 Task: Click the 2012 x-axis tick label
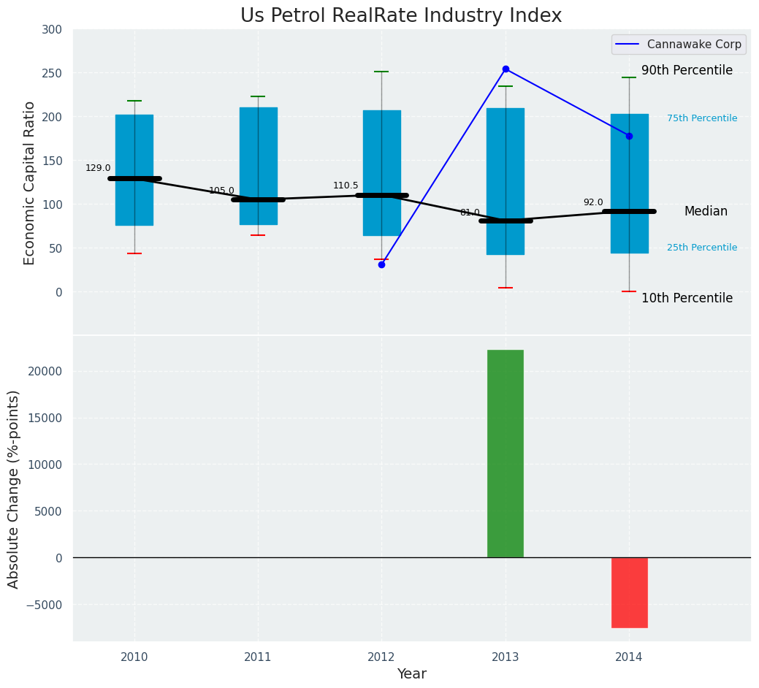[381, 657]
